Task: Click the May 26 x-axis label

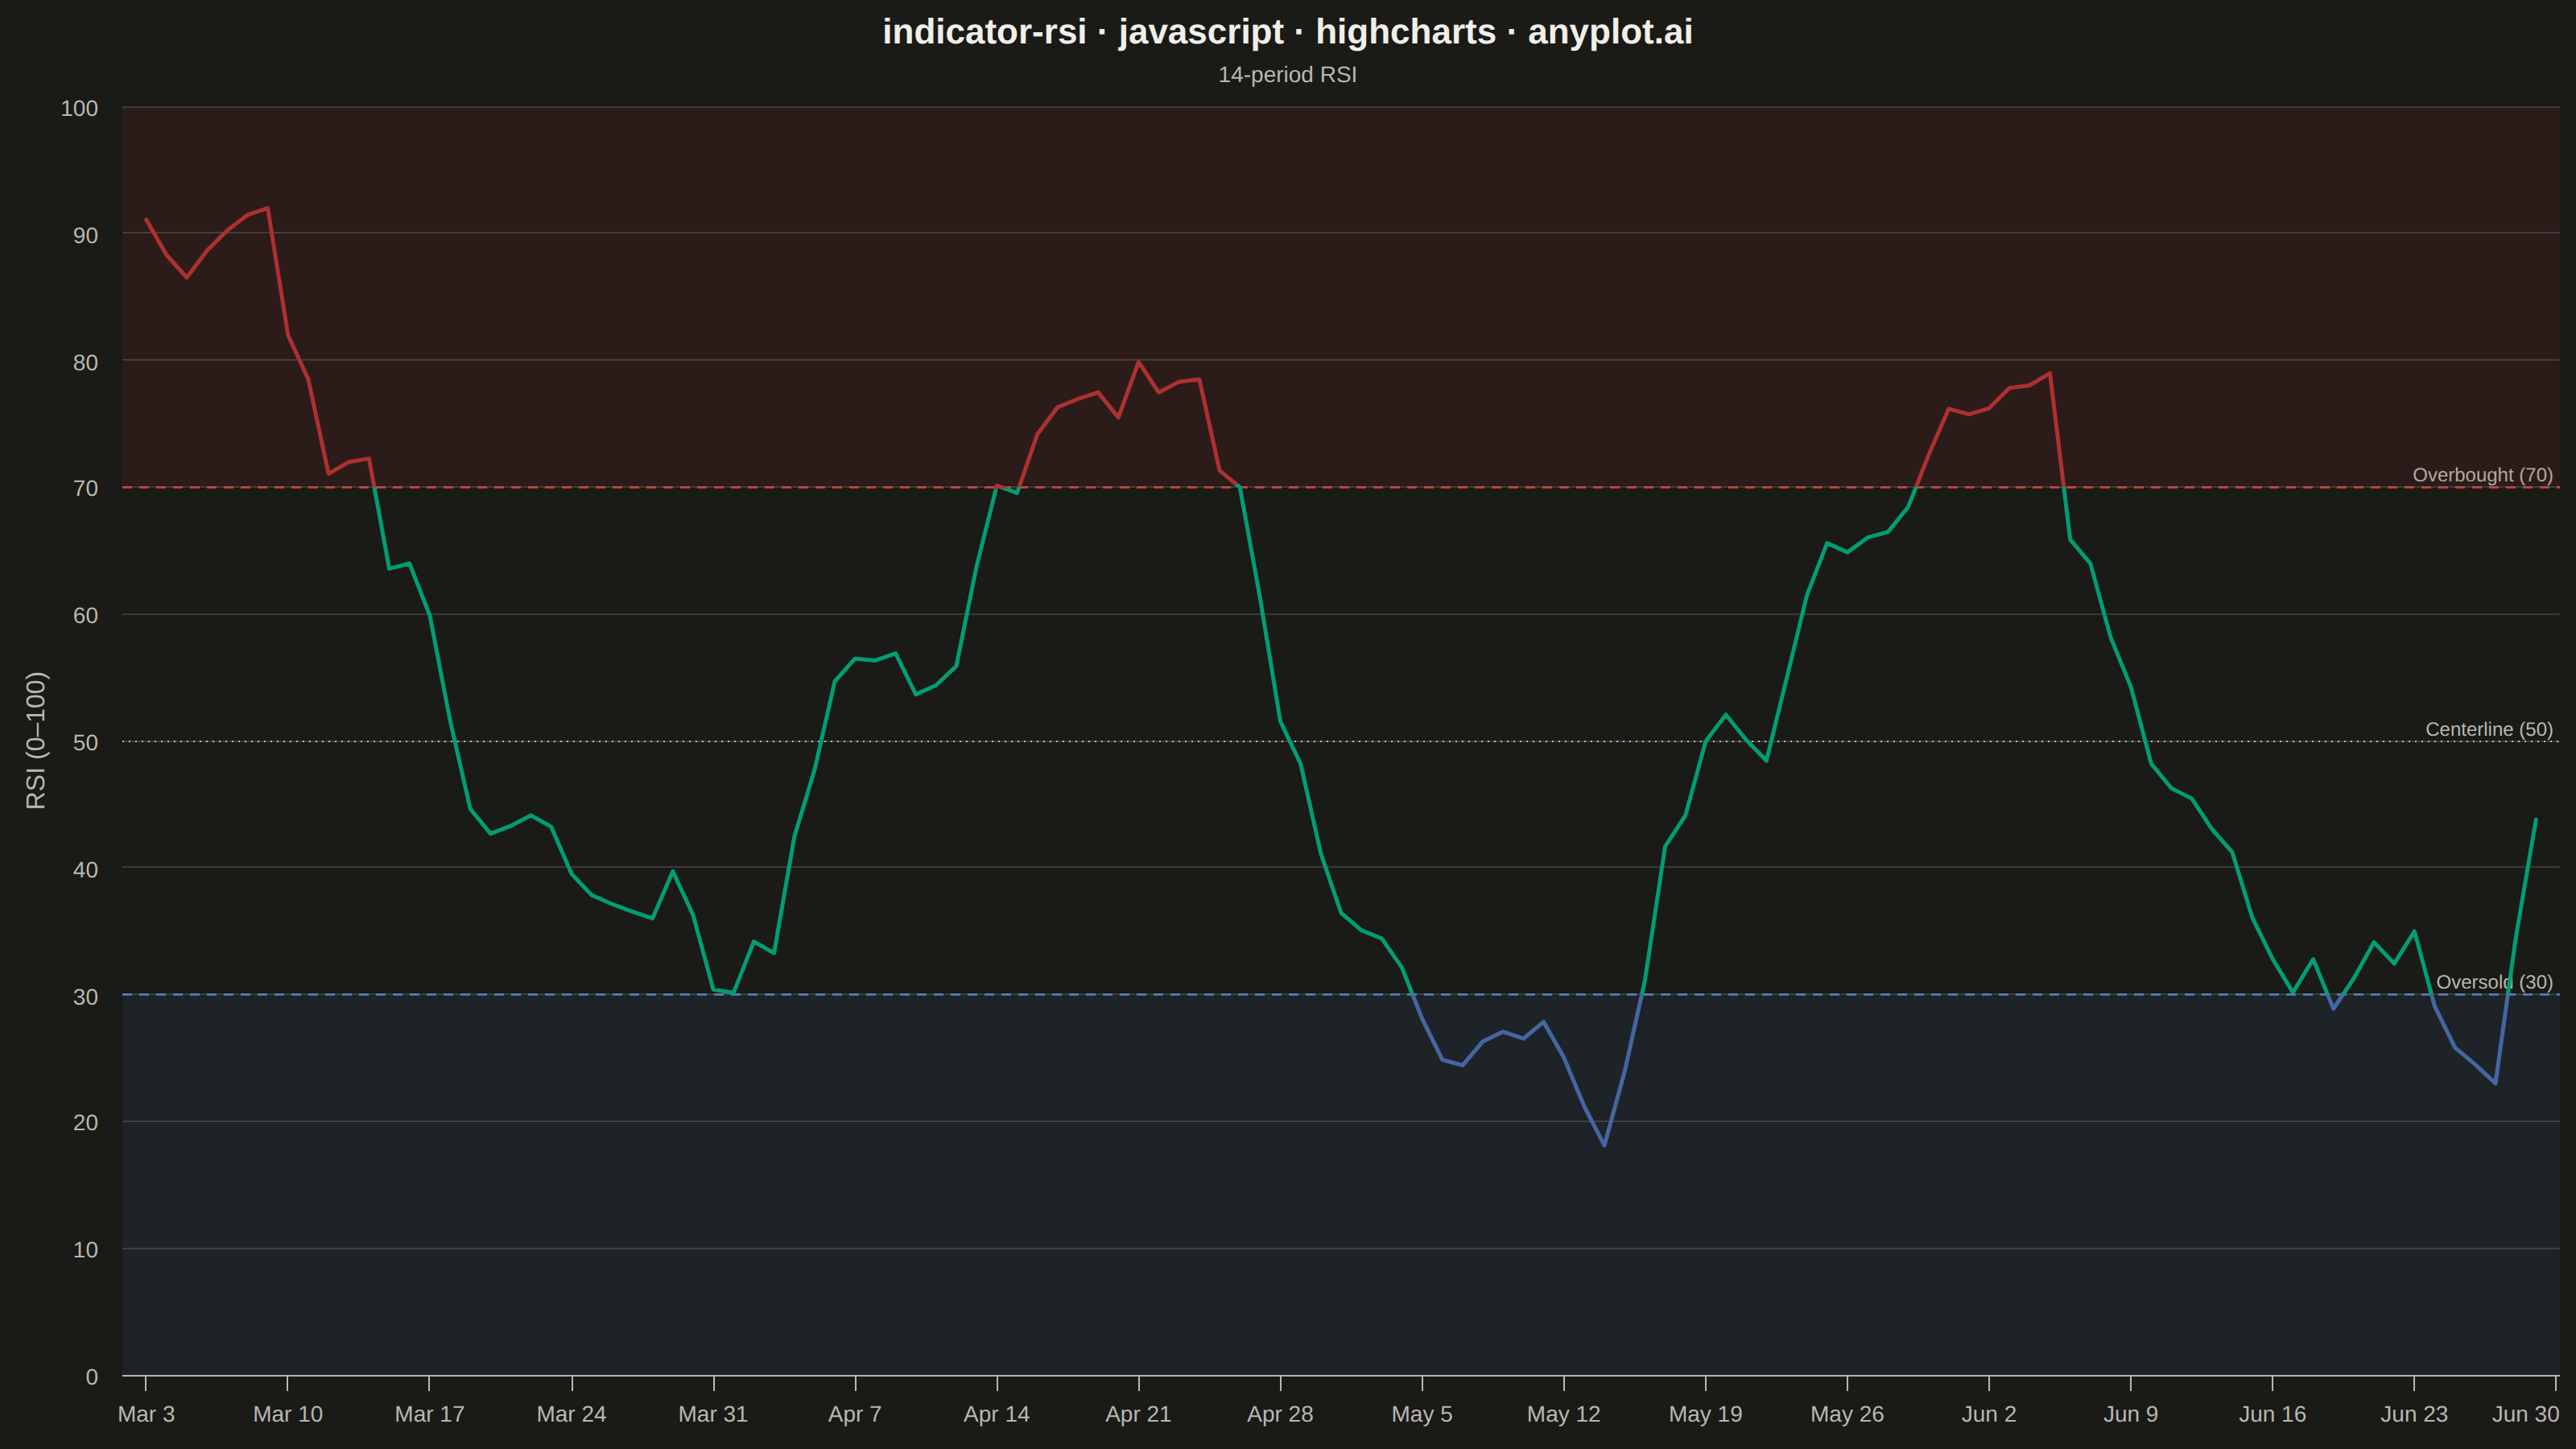Action: 1847,1414
